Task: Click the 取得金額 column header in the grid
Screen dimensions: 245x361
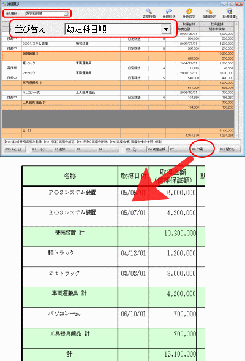Action: (x=217, y=24)
